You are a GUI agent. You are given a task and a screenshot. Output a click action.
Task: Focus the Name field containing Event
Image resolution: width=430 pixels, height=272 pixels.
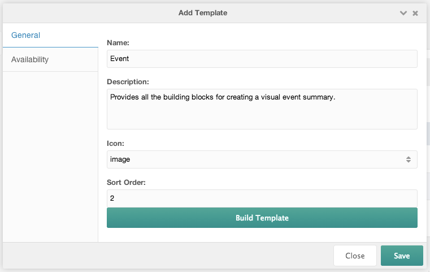point(262,59)
